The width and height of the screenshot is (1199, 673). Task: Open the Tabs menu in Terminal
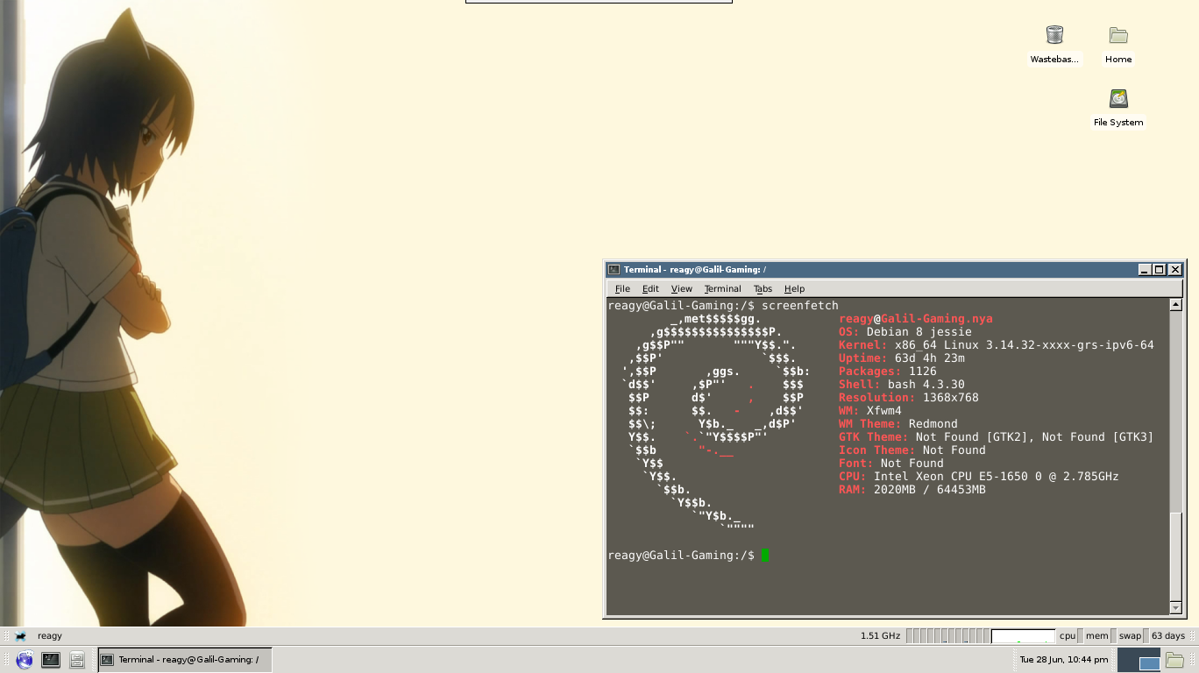pyautogui.click(x=763, y=288)
